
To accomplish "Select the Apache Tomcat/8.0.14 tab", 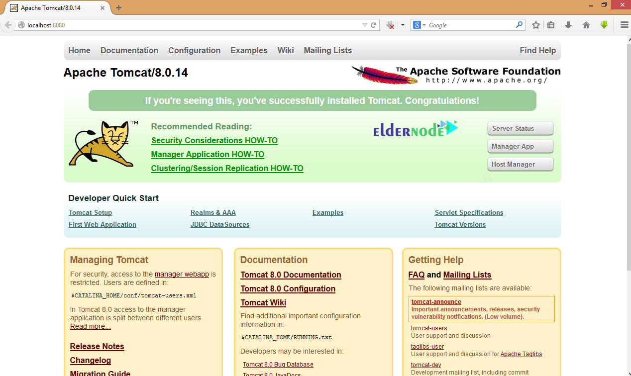I will point(58,8).
